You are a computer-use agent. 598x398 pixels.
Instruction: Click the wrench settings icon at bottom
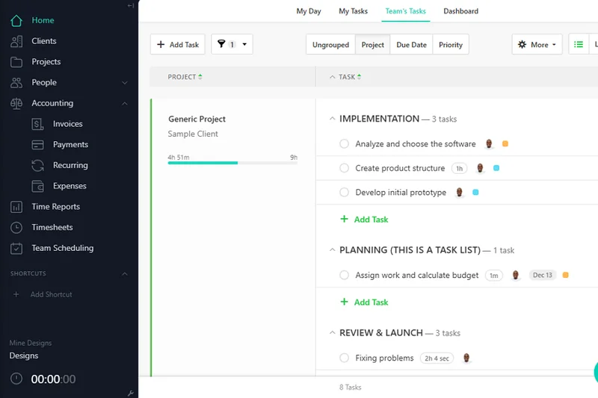[x=131, y=393]
